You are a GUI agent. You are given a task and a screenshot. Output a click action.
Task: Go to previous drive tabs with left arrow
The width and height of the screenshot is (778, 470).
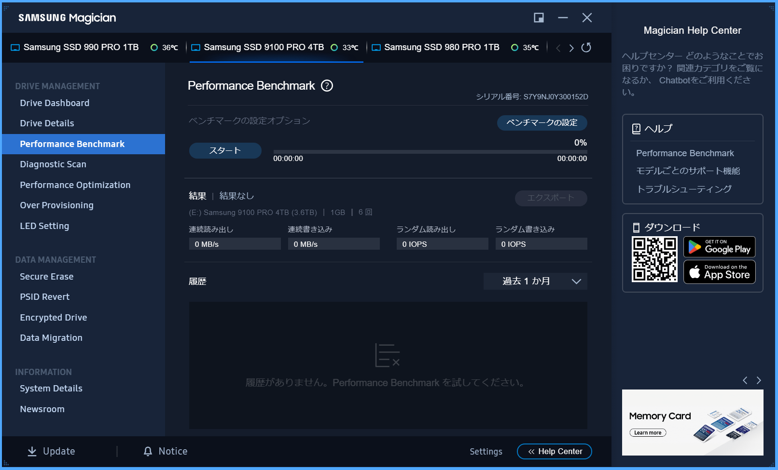558,48
